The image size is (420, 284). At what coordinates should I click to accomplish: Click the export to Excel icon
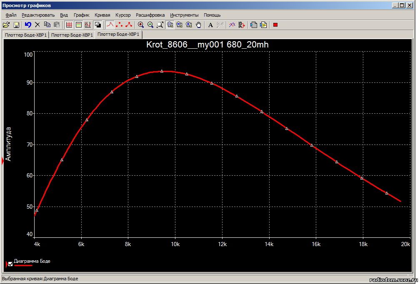coord(253,25)
